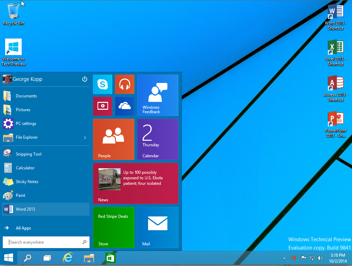The image size is (352, 266).
Task: Open File Explorer from taskbar
Action: 89,258
